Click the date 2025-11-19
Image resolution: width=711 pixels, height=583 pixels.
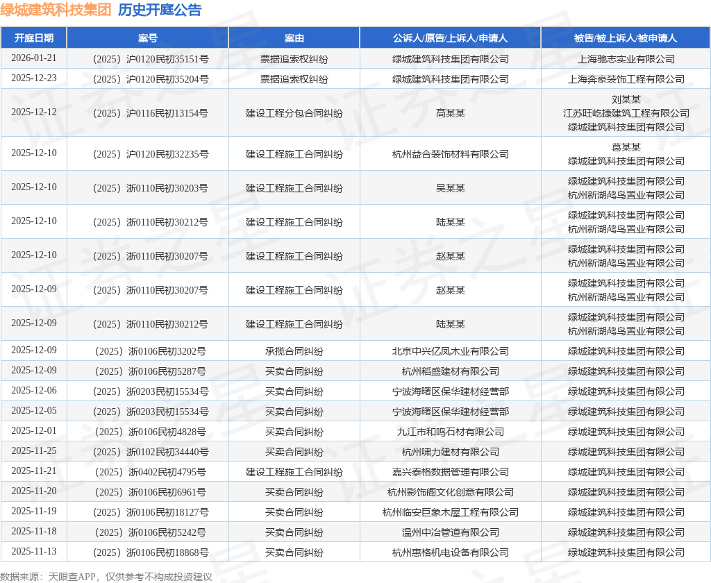(x=34, y=511)
